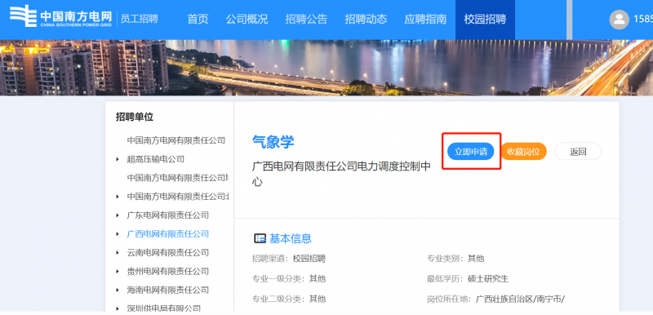Click the 基本信息 heading
The width and height of the screenshot is (653, 315).
point(291,238)
